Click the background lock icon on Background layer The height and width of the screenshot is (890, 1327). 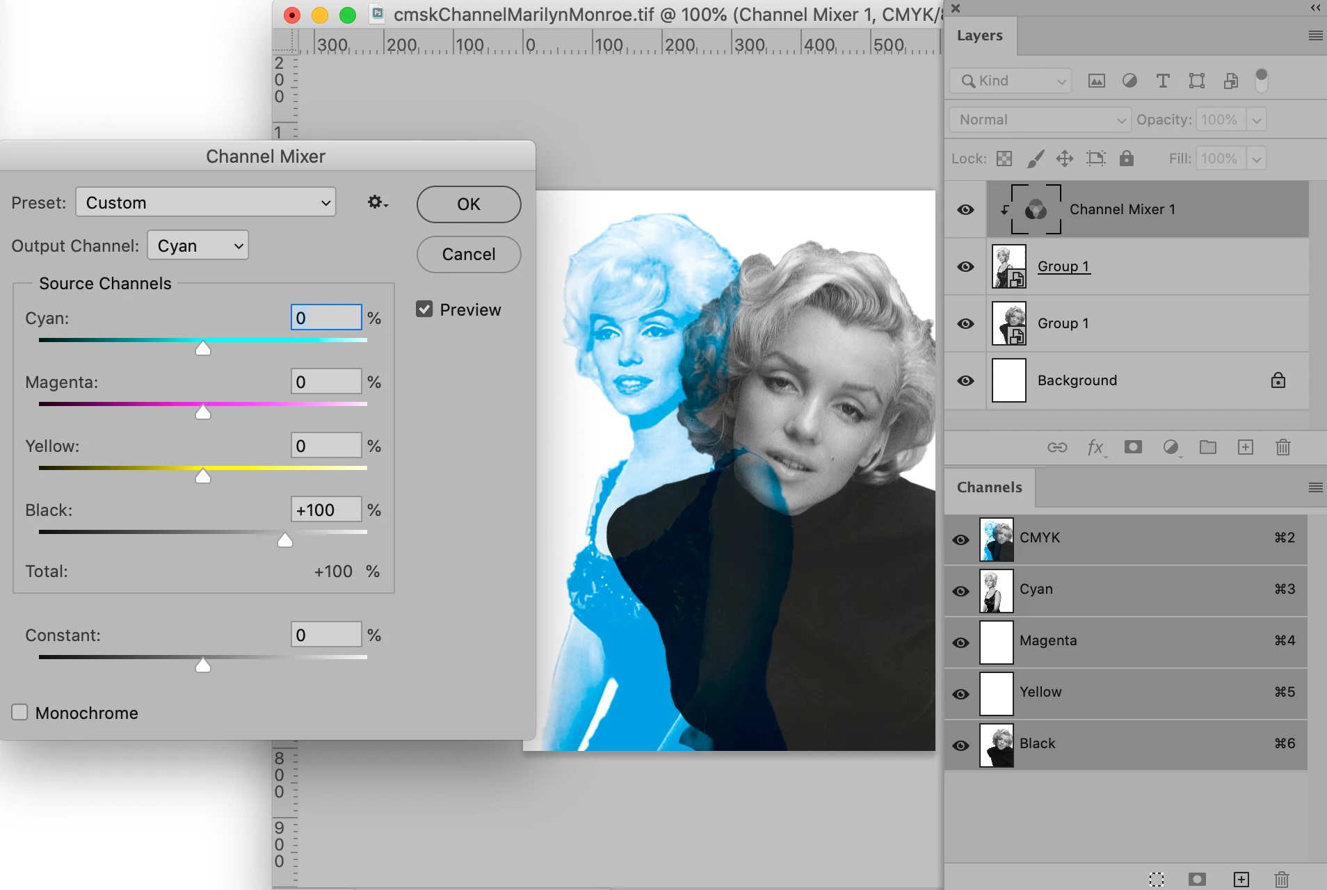[1278, 380]
